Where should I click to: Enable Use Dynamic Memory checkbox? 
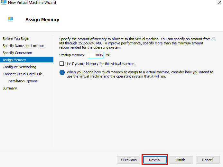[61, 64]
